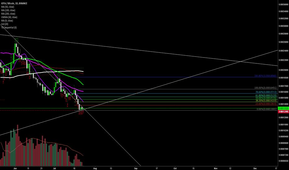Viewport: 289px width, 170px height.
Task: Click the TD Sequential (0) indicator label
Action: click(x=9, y=28)
